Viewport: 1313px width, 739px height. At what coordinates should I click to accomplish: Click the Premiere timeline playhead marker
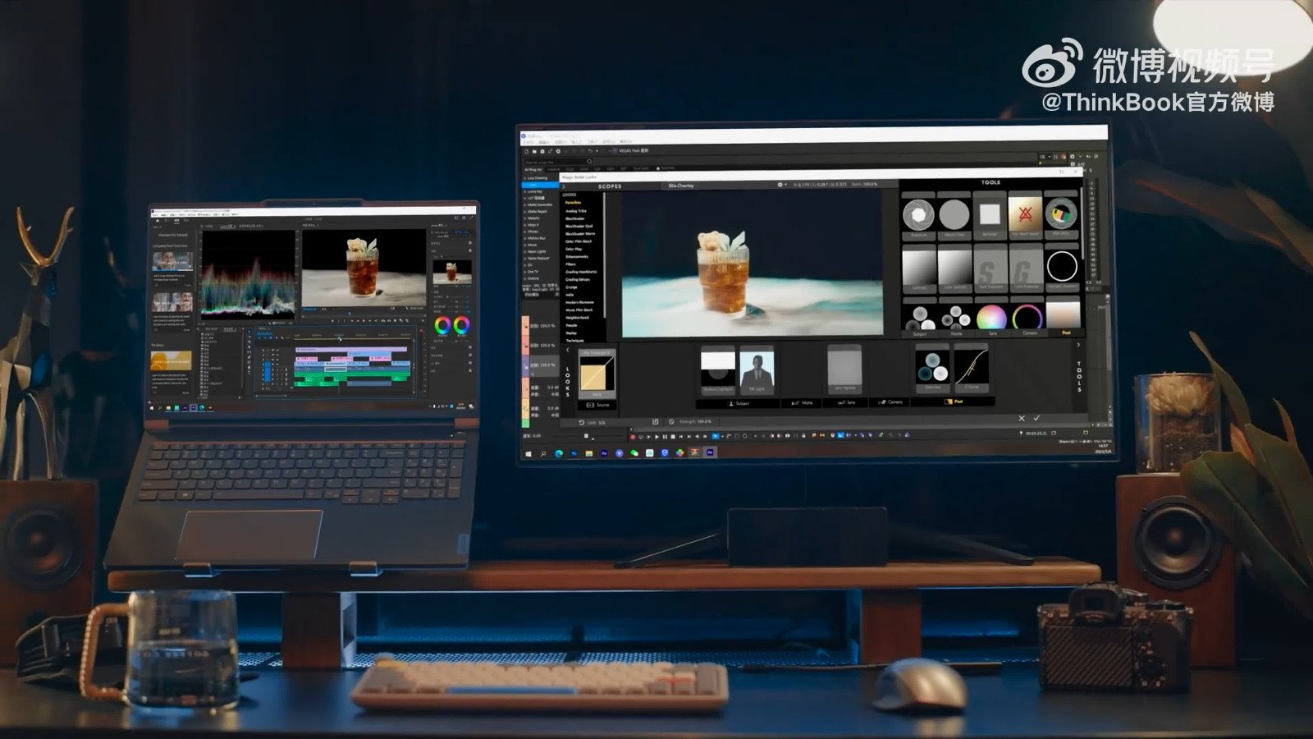pyautogui.click(x=339, y=337)
